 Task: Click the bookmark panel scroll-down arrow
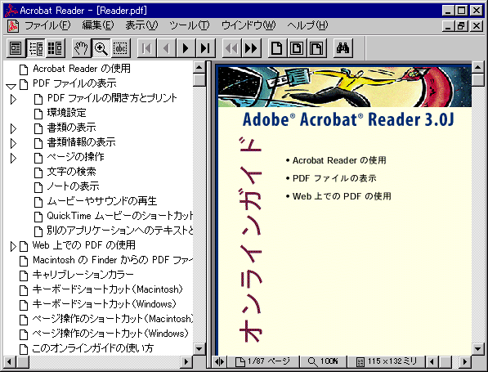199,348
